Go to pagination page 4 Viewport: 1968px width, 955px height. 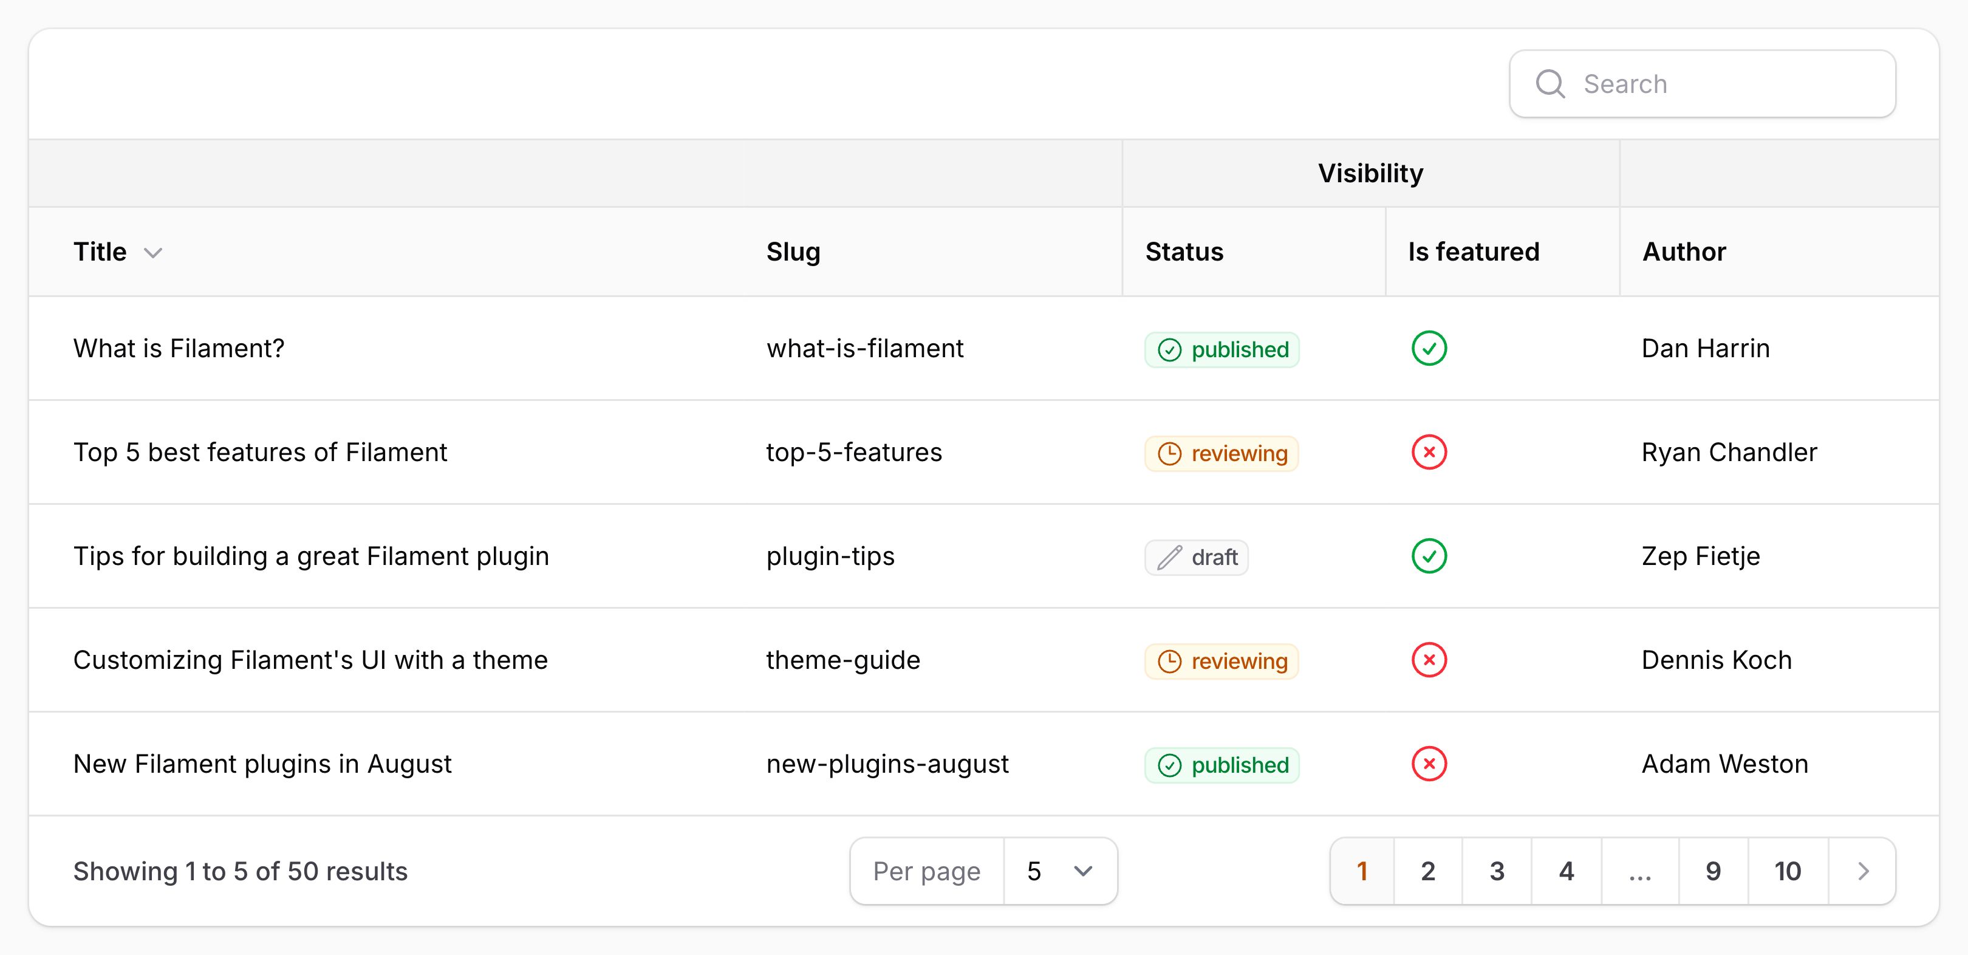(x=1566, y=871)
